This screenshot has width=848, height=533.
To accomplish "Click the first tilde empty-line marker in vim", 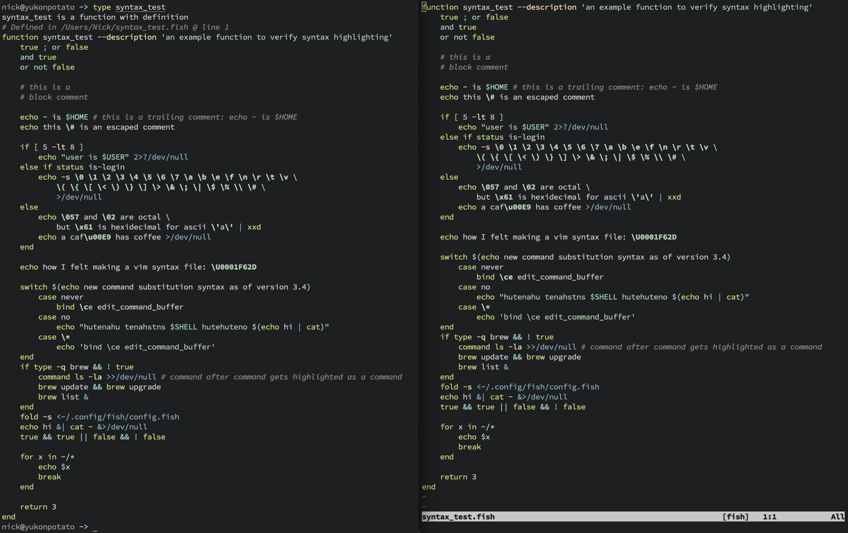I will coord(424,496).
